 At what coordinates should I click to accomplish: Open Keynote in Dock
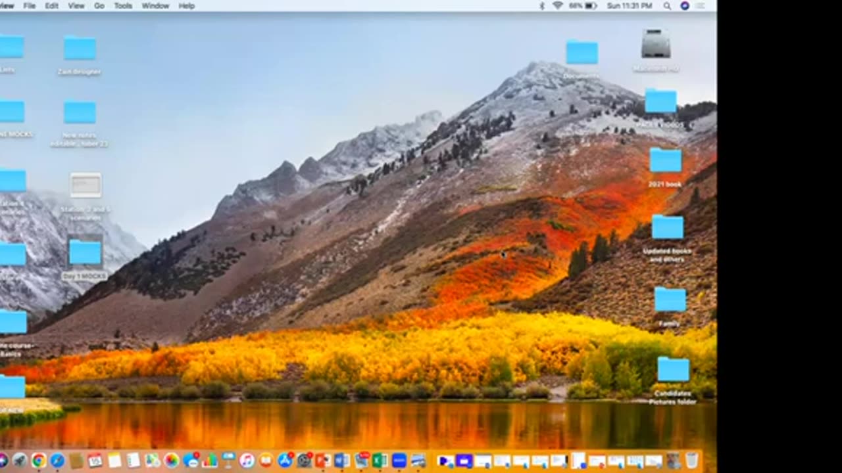coord(228,461)
